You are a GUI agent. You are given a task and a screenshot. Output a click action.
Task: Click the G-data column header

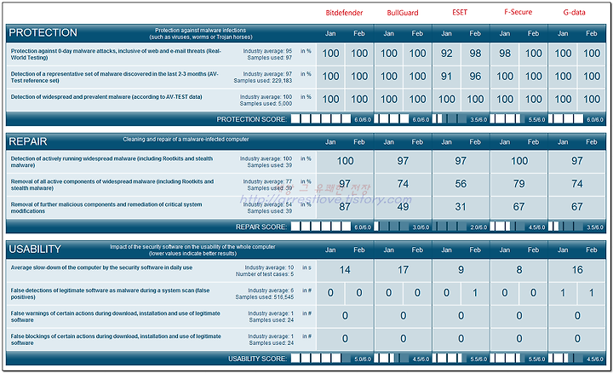pos(575,13)
